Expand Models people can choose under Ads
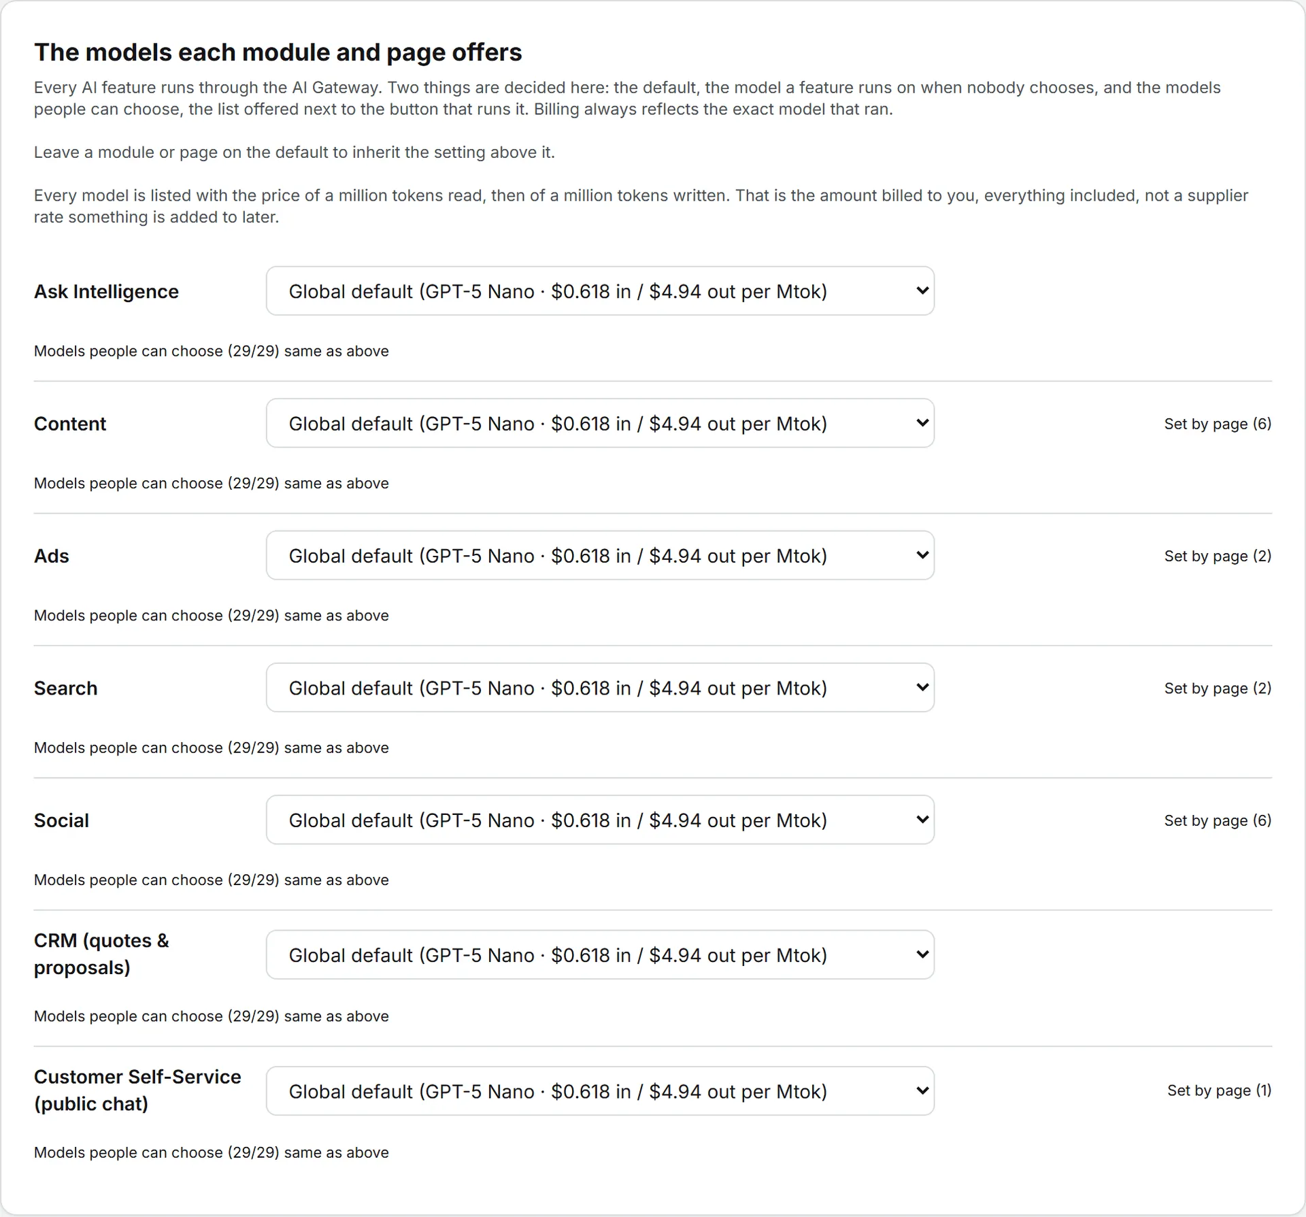This screenshot has width=1306, height=1217. [212, 616]
